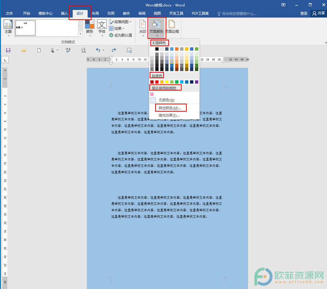Pick the orange theme color swatch
Screen dimensions: 327x289
tap(177, 49)
